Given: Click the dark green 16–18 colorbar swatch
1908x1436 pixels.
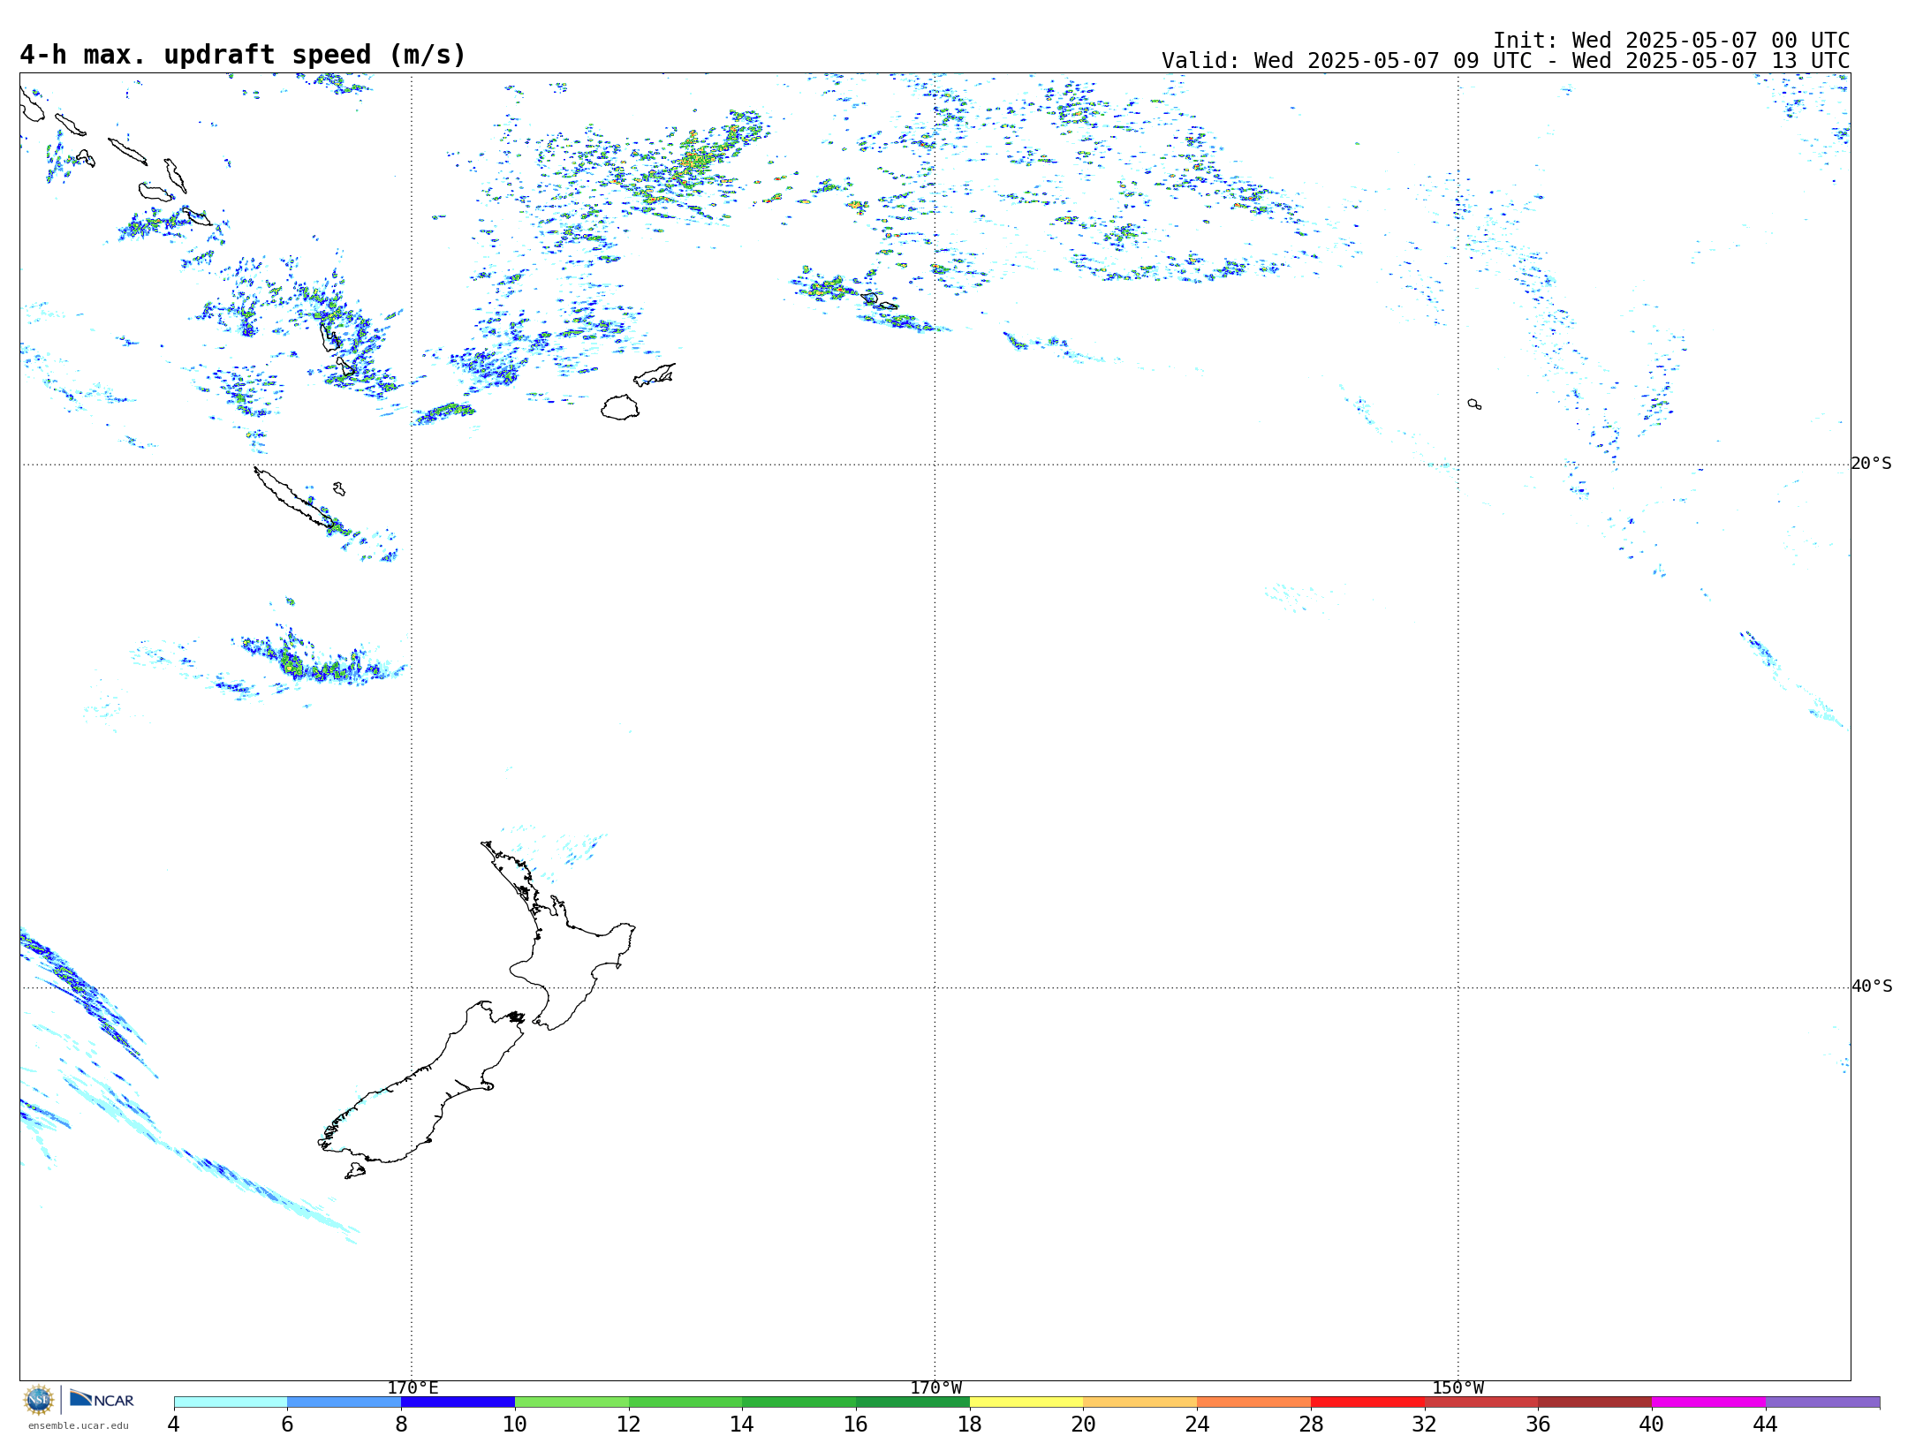Looking at the screenshot, I should click(912, 1402).
